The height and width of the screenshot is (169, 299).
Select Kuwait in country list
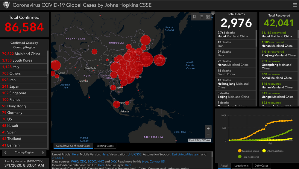tap(24, 126)
